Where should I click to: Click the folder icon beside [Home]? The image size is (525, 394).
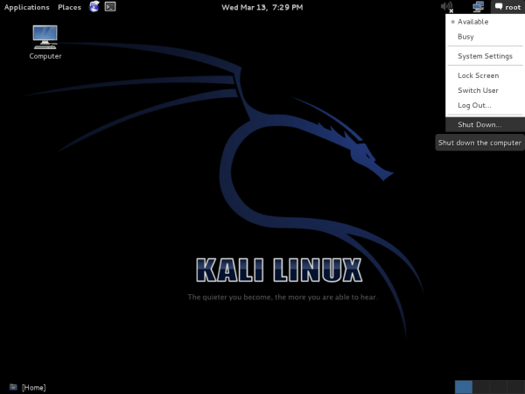click(x=13, y=387)
